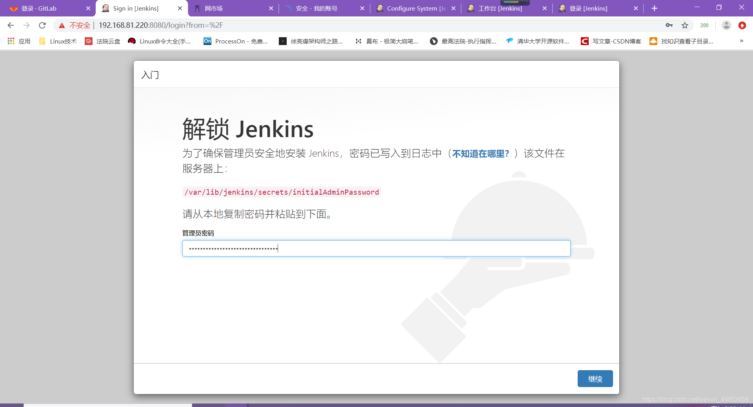
Task: Close the Configure System tab
Action: (453, 8)
